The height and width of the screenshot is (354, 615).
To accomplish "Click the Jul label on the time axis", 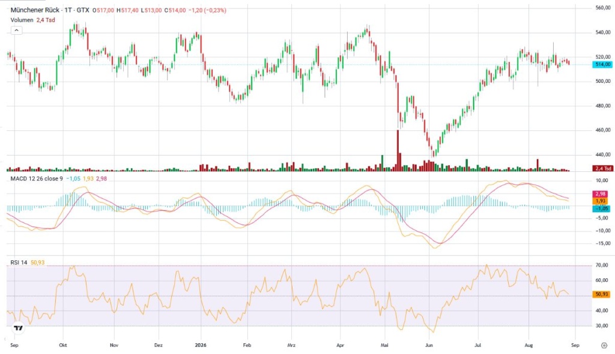I will coord(477,346).
